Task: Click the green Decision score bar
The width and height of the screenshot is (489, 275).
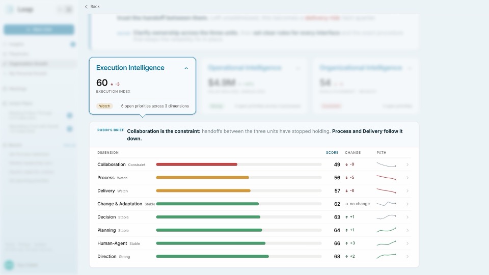Action: pos(208,217)
